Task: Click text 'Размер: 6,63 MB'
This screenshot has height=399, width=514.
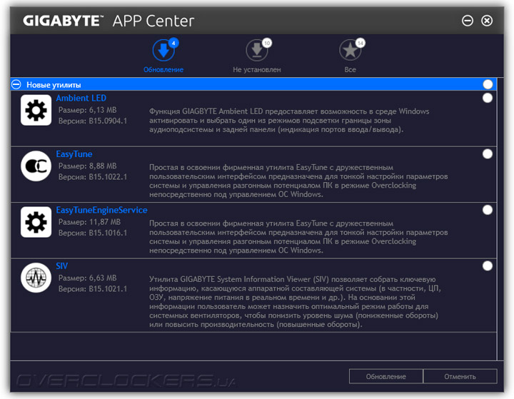Action: coord(88,278)
